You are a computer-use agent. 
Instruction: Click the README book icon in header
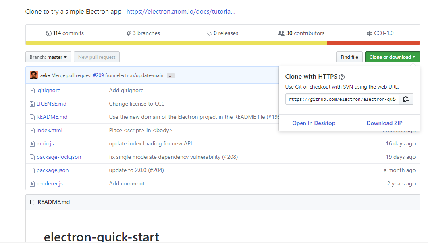pyautogui.click(x=33, y=202)
